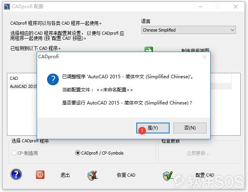
Task: Expand language list with dropdown arrow
Action: coord(232,30)
